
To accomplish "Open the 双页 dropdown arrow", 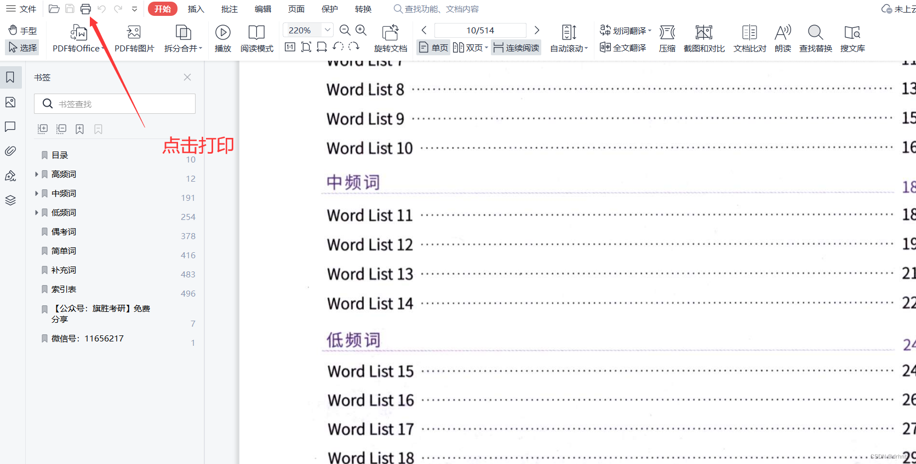I will 486,48.
